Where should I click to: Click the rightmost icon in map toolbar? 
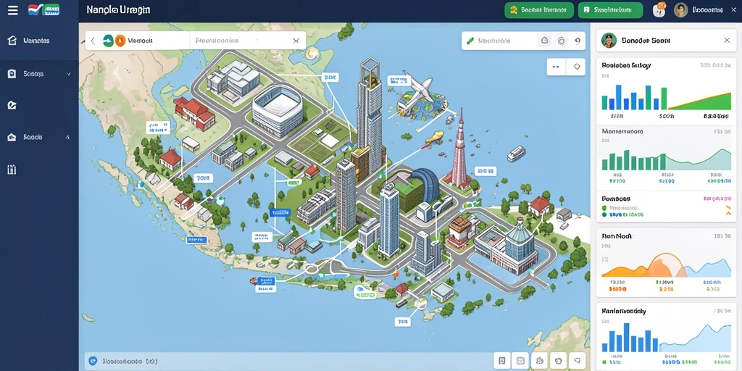point(578,41)
